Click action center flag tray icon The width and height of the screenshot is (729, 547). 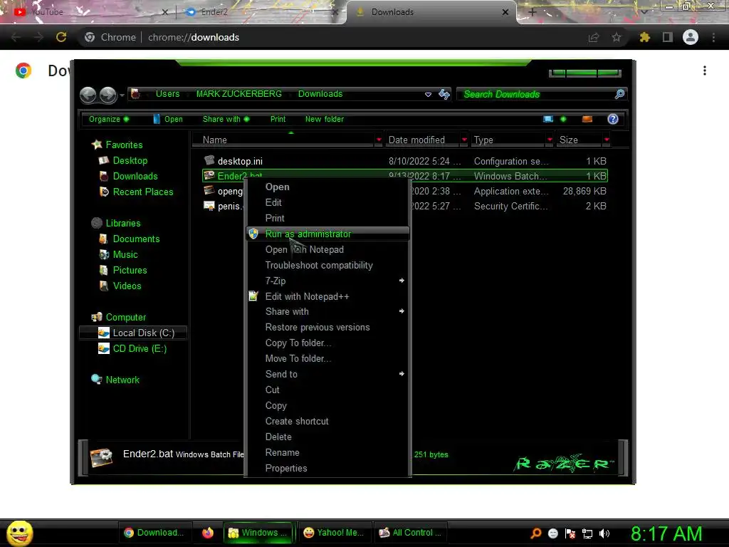pos(570,533)
